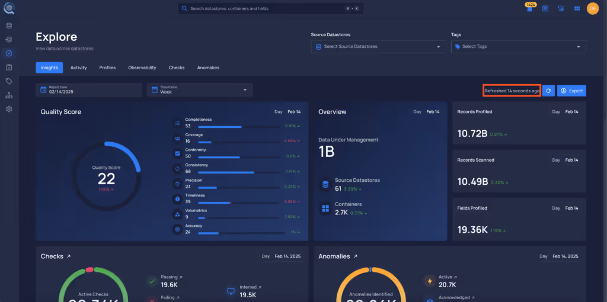Click Feb 14 date on Quality Score card
Viewport: 607px width, 302px height.
[x=294, y=112]
